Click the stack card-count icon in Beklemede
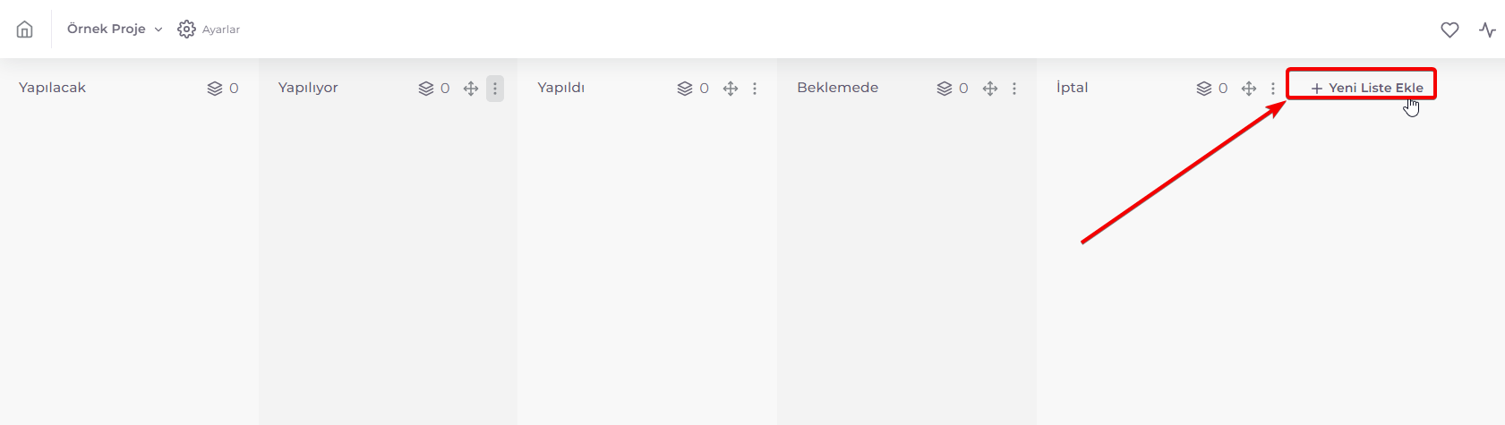1505x425 pixels. 945,89
